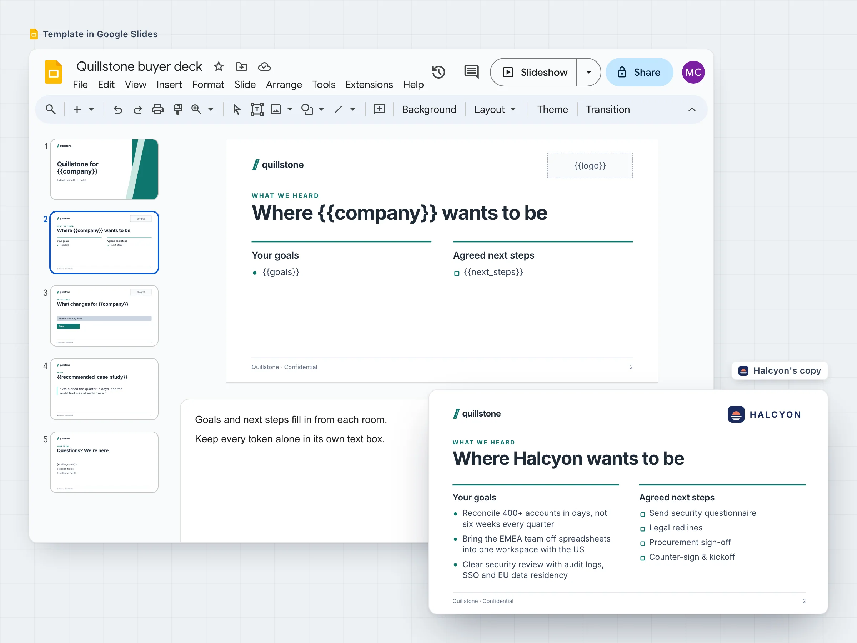The image size is (857, 643).
Task: Click the redo arrow icon
Action: pyautogui.click(x=137, y=110)
